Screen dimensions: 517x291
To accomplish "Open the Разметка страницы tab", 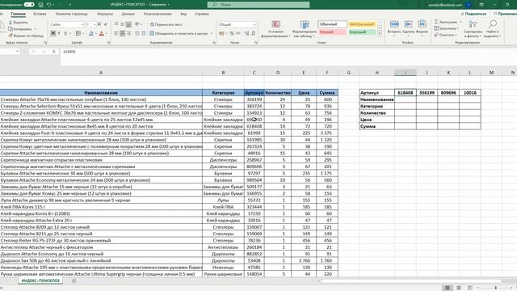I will [x=72, y=14].
